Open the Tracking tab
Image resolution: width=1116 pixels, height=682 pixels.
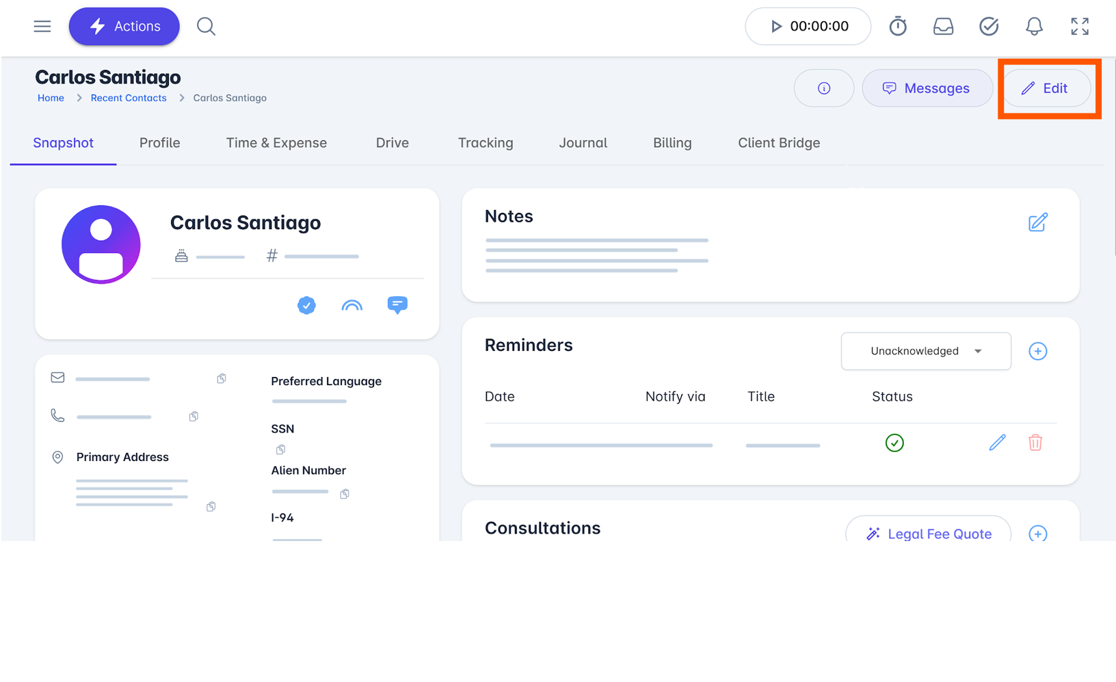[486, 143]
